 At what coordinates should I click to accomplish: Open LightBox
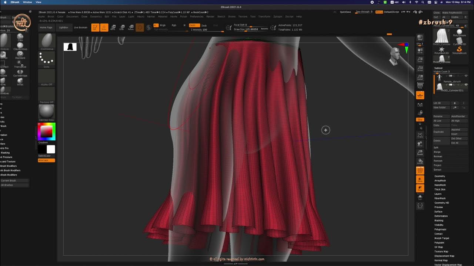pos(64,27)
